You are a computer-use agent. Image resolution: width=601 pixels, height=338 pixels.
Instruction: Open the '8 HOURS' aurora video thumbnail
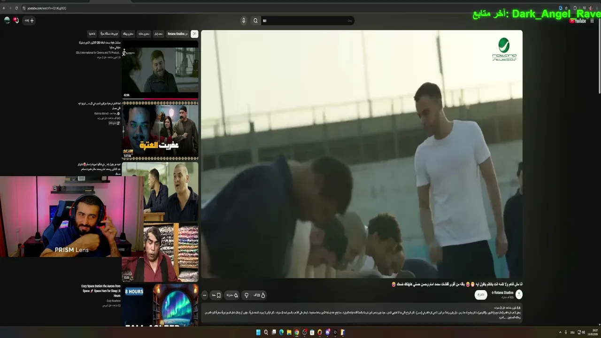tap(160, 305)
